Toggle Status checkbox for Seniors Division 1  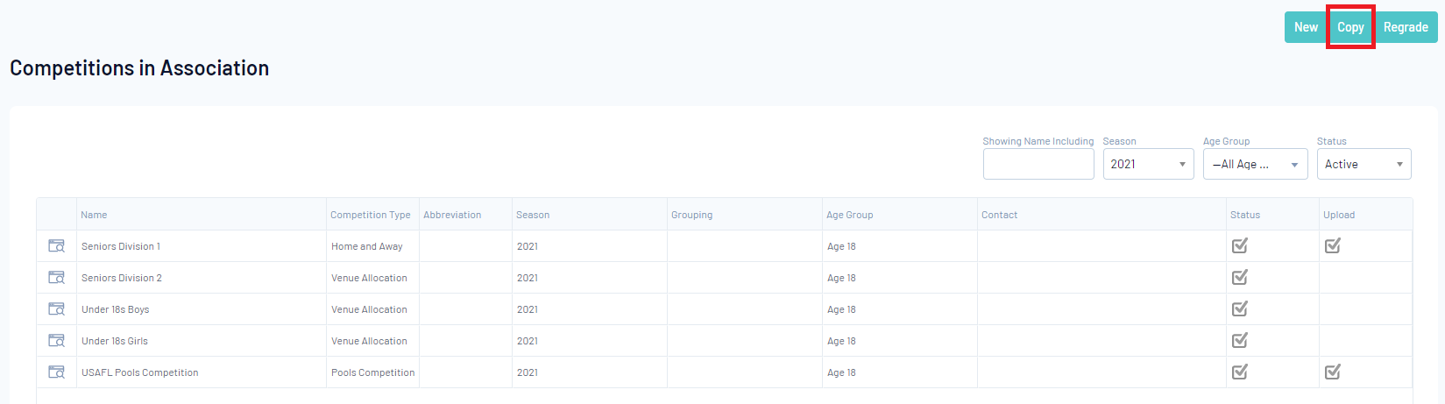(1239, 246)
